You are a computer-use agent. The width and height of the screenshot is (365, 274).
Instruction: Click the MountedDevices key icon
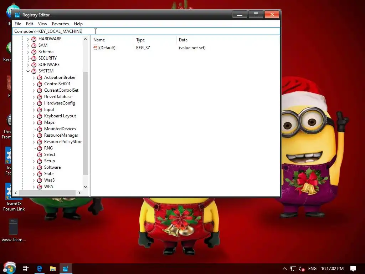[40, 129]
